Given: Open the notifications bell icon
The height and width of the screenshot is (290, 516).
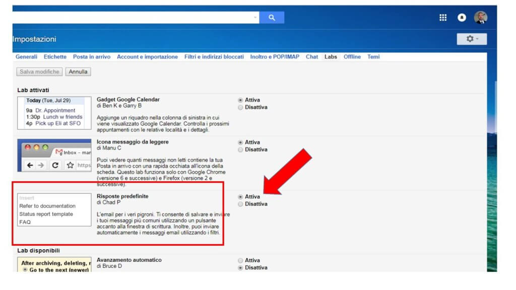Looking at the screenshot, I should pyautogui.click(x=462, y=18).
